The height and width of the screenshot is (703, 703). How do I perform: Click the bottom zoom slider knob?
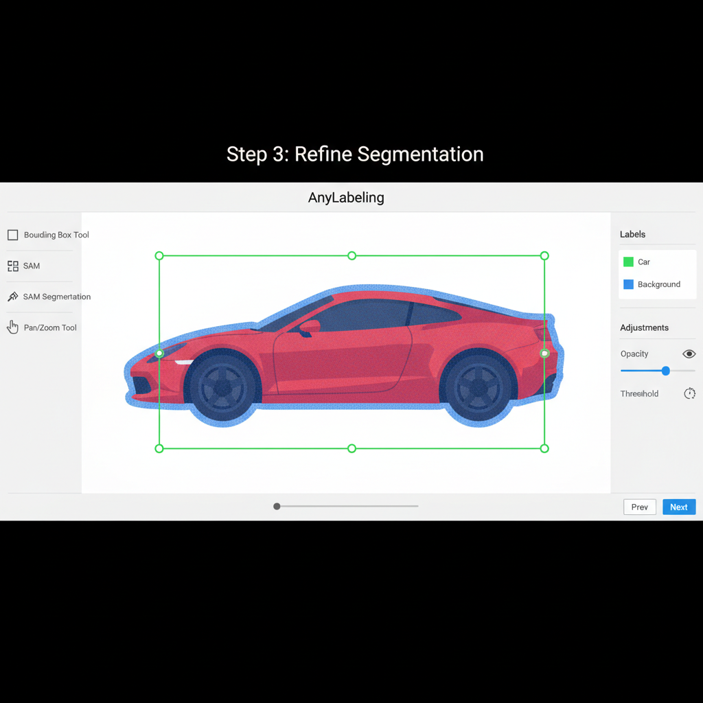(277, 506)
